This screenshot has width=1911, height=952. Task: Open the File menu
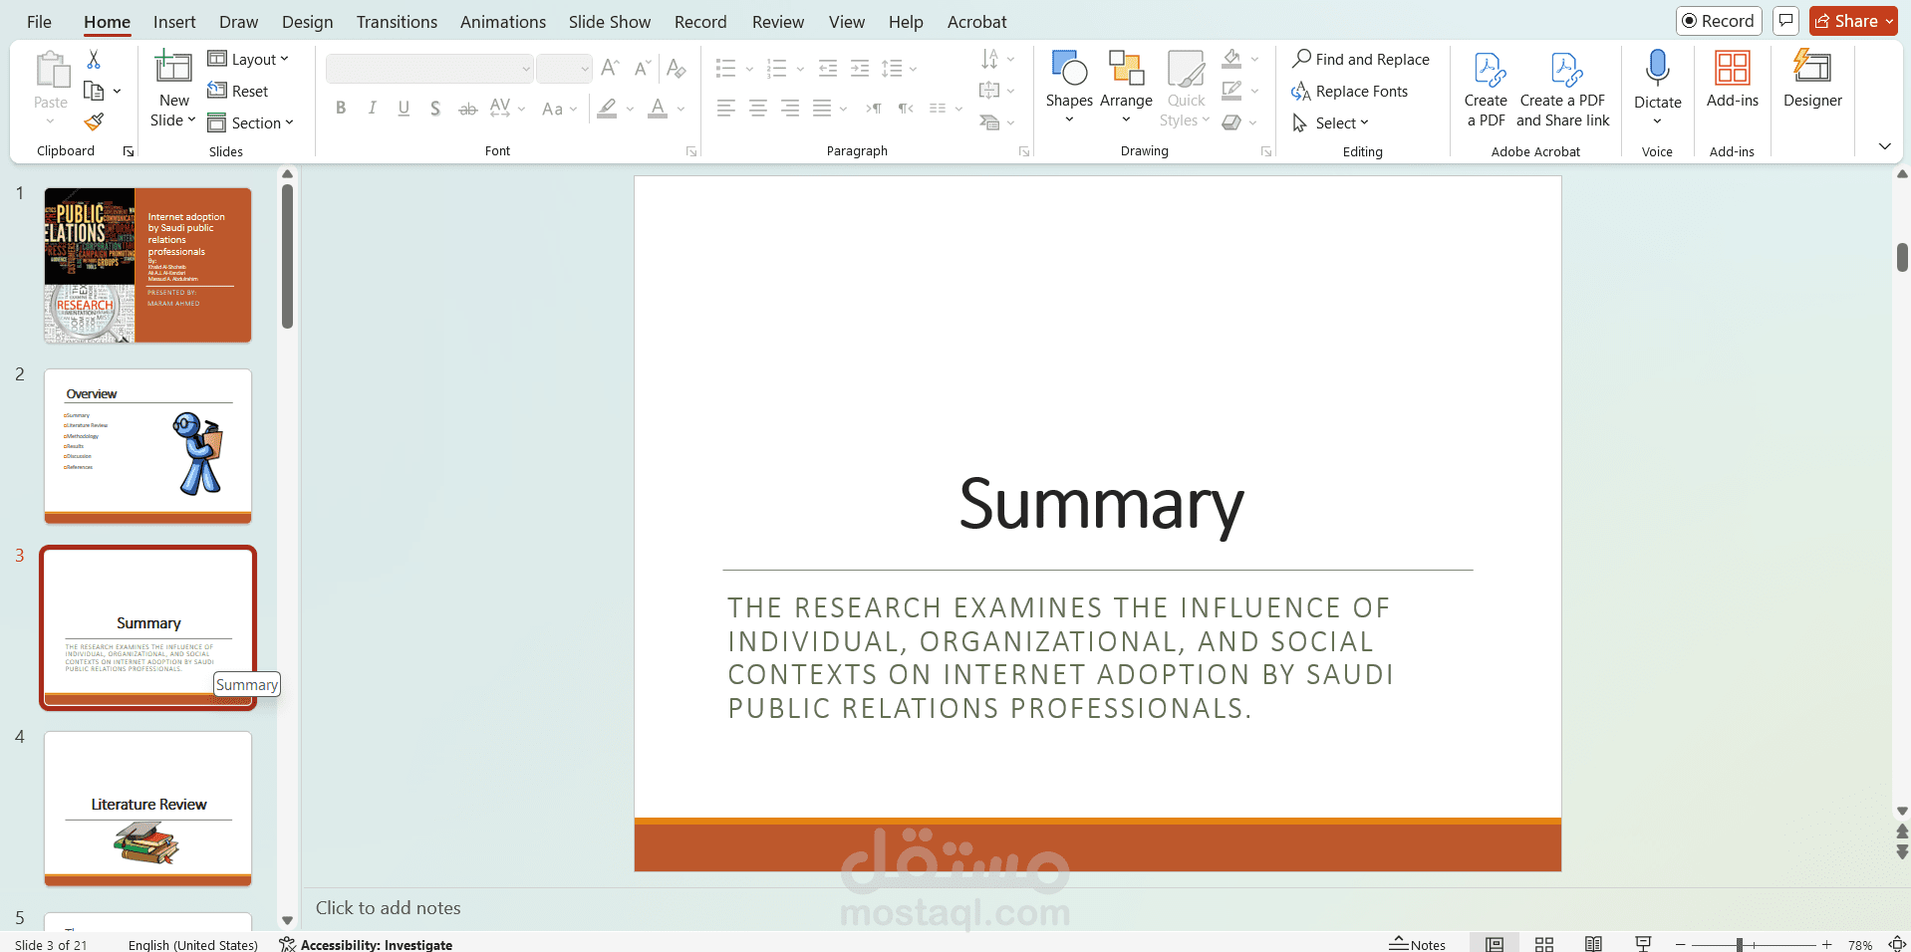39,22
